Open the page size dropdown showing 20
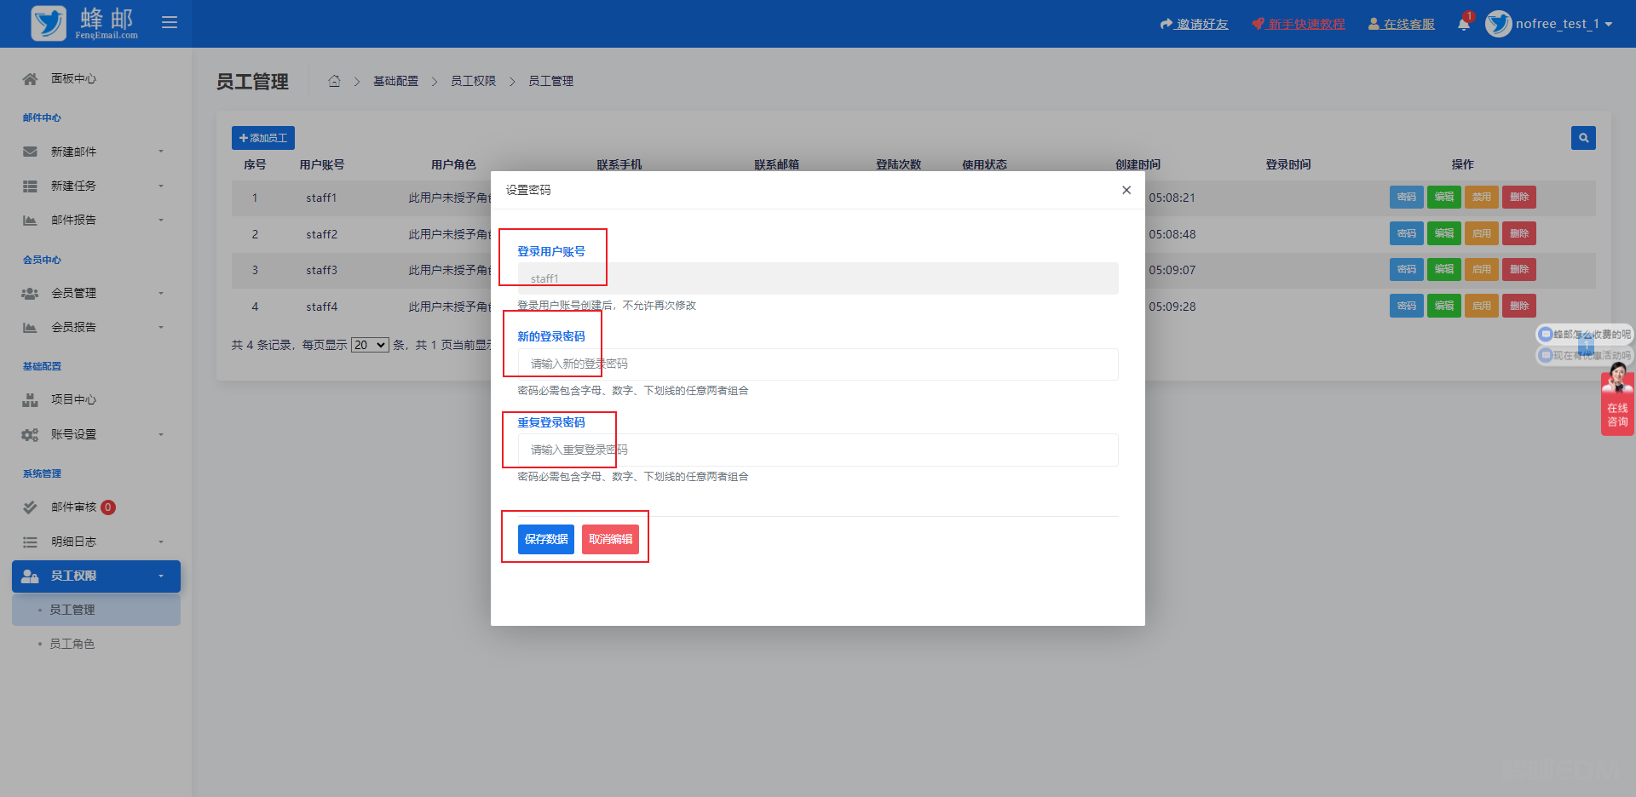This screenshot has height=797, width=1636. coord(370,345)
